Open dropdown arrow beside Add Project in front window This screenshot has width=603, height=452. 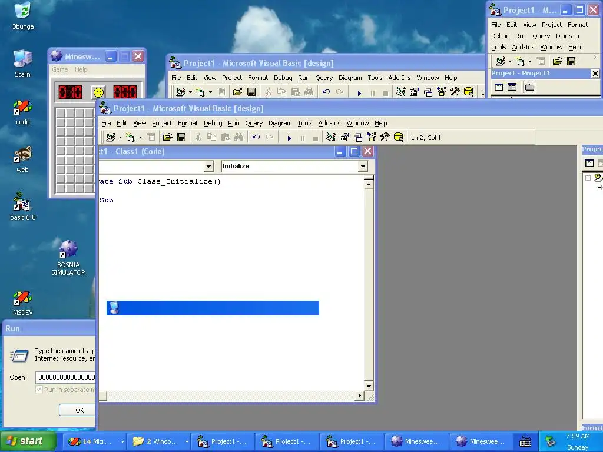pos(120,137)
